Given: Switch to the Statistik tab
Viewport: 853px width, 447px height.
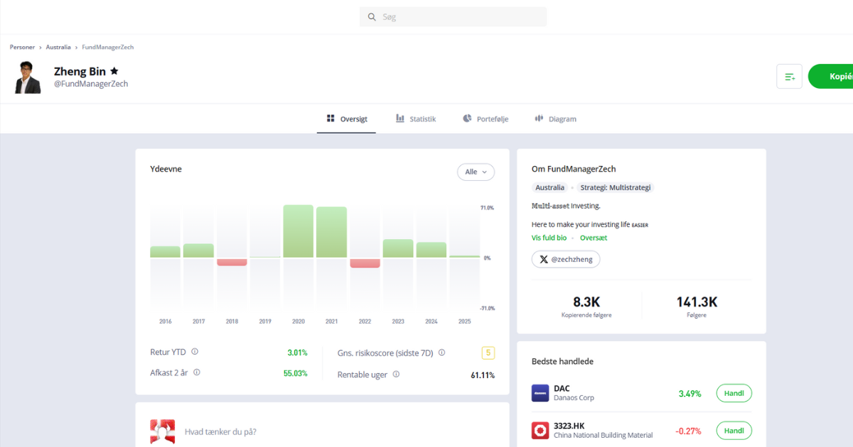Looking at the screenshot, I should (416, 119).
